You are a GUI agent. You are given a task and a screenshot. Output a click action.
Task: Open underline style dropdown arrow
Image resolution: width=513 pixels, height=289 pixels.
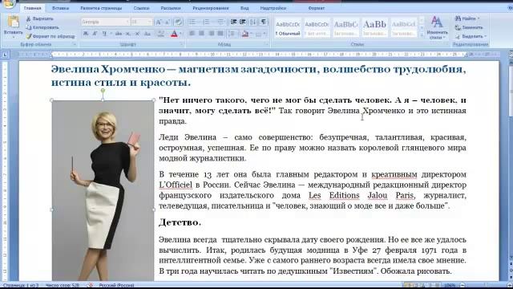[x=111, y=34]
